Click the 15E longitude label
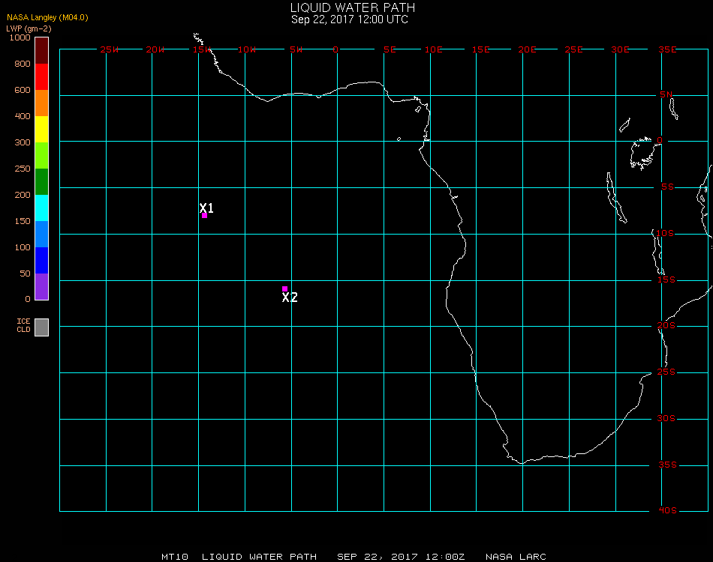This screenshot has height=562, width=713. (480, 49)
